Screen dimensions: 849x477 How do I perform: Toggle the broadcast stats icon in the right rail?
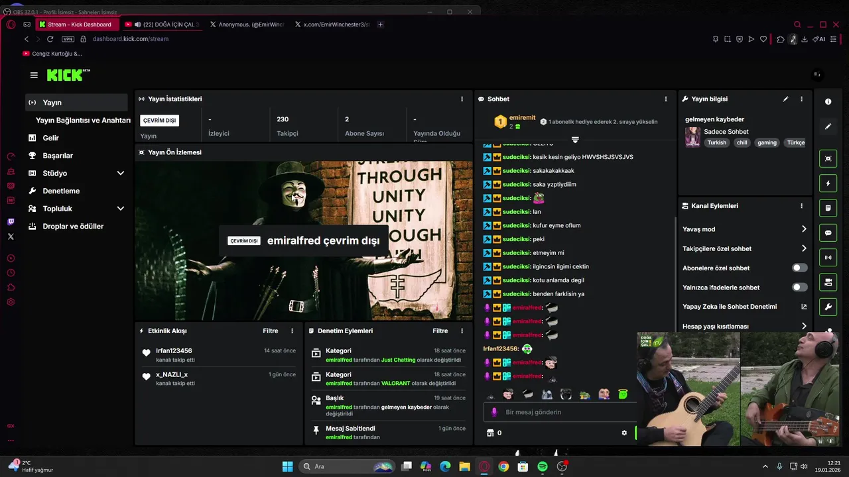pyautogui.click(x=828, y=258)
